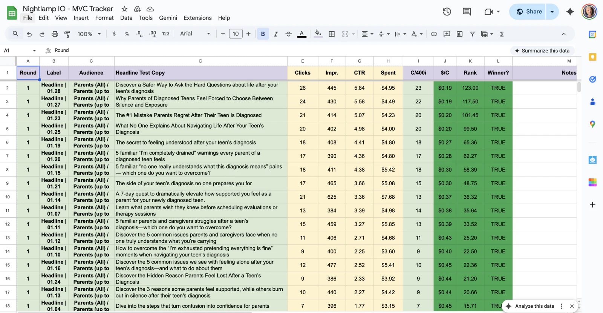Click Summarize this data
Image resolution: width=603 pixels, height=313 pixels.
[x=542, y=51]
